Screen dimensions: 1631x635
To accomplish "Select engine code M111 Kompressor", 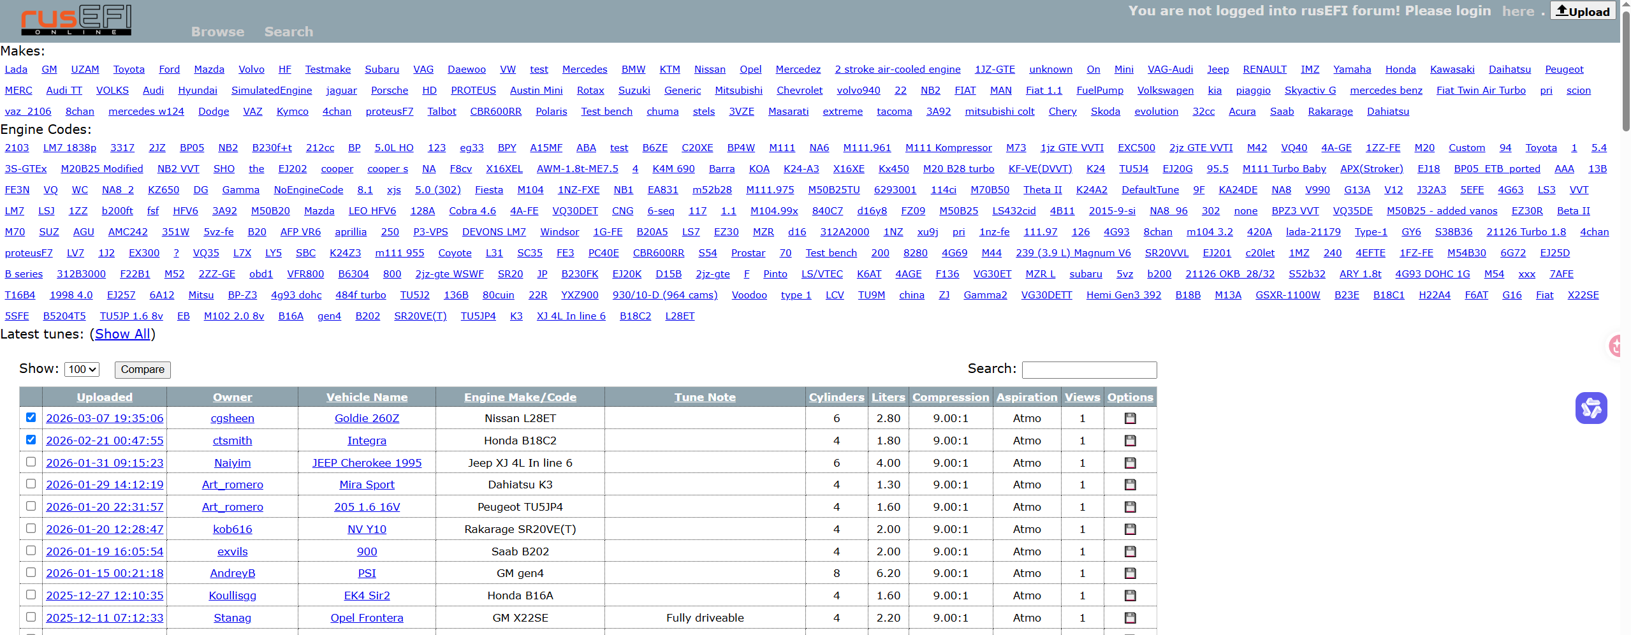I will (948, 148).
